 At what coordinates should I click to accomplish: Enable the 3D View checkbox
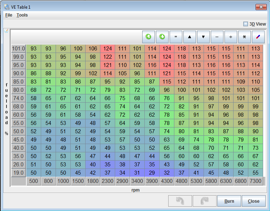pyautogui.click(x=245, y=24)
